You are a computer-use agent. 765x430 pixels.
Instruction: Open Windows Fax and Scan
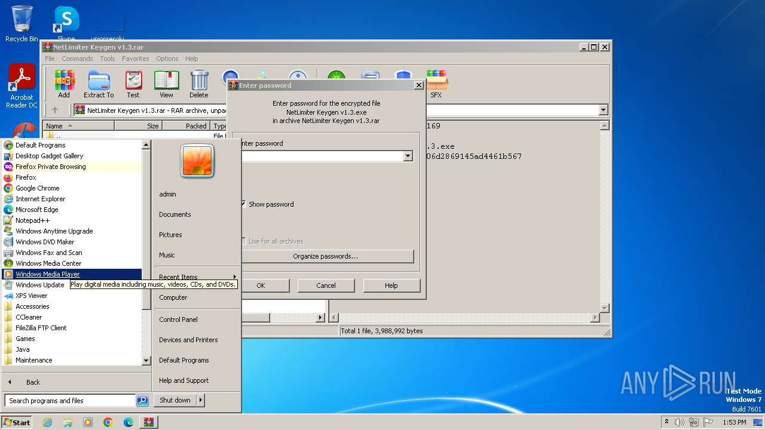[72, 253]
